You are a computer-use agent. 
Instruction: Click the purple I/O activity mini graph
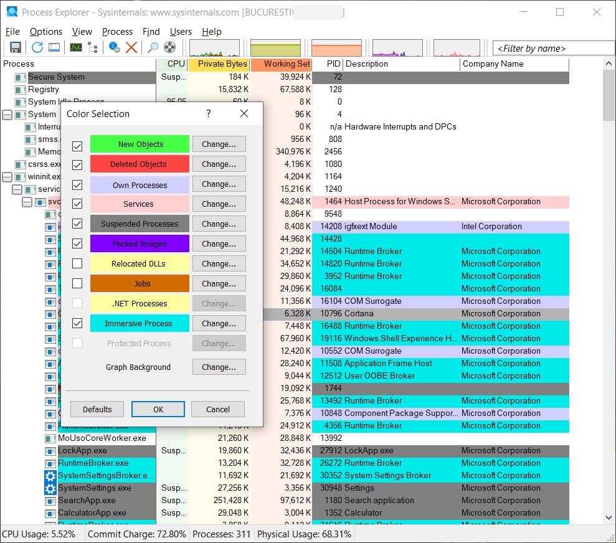click(397, 48)
